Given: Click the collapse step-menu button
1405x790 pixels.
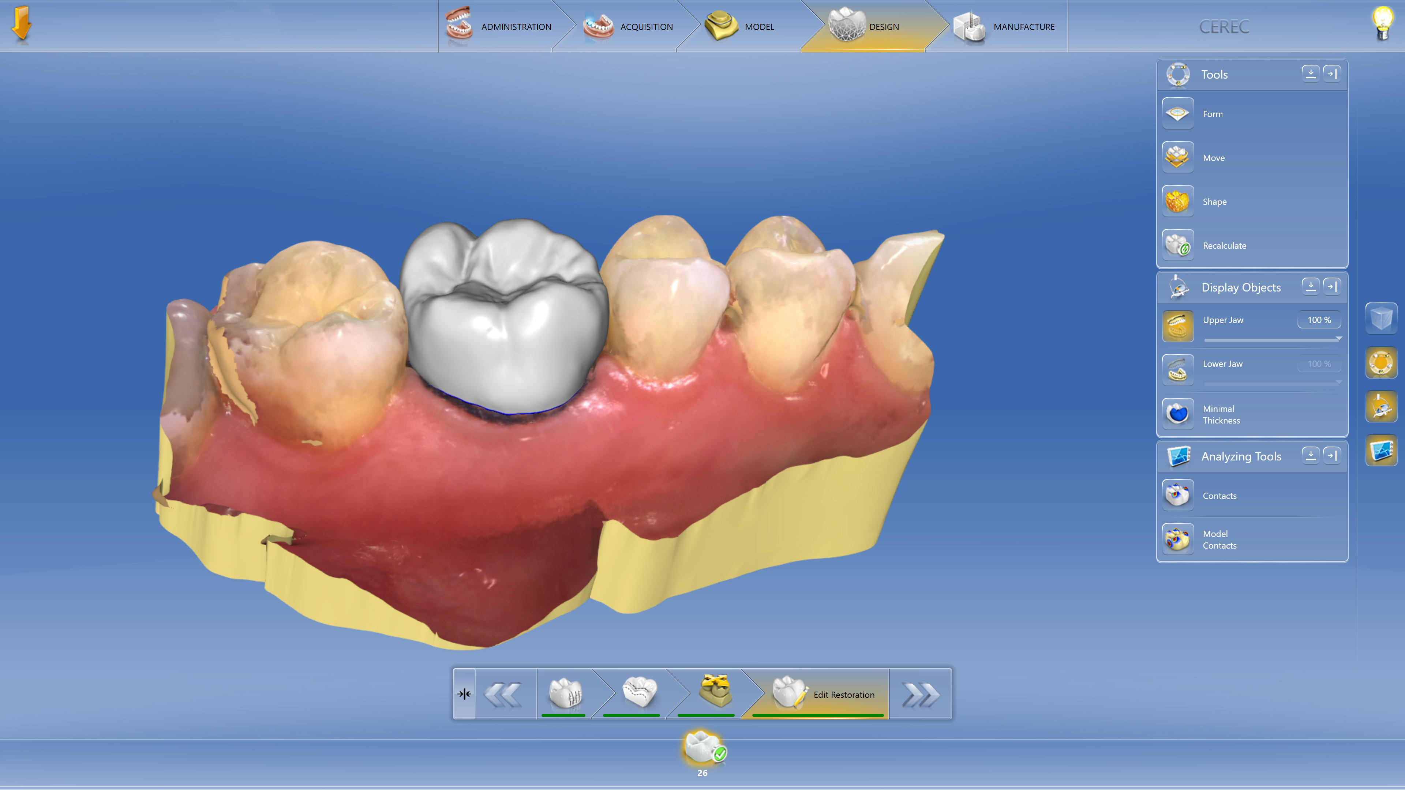Looking at the screenshot, I should [x=464, y=694].
